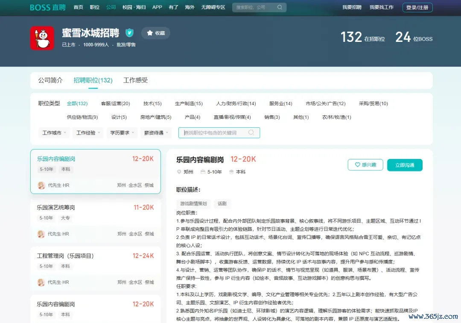Open the 工作经验 dropdown
The height and width of the screenshot is (323, 461).
pos(88,133)
